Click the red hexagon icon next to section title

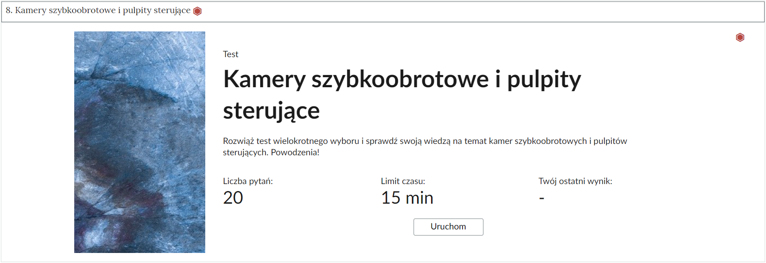197,11
